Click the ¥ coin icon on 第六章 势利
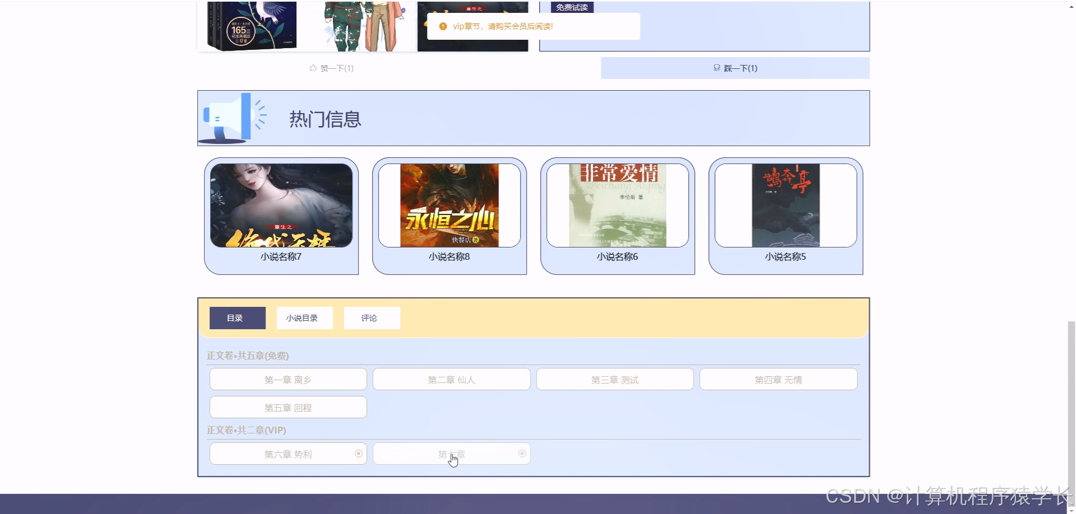Image resolution: width=1076 pixels, height=514 pixels. pos(358,454)
